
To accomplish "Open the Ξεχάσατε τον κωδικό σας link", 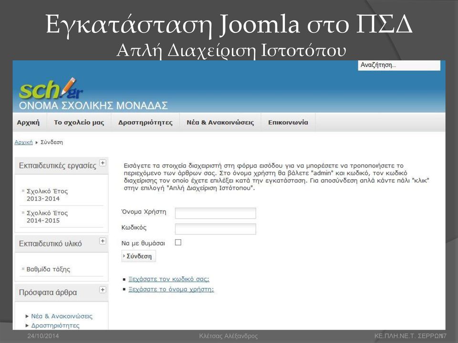I will tap(169, 279).
